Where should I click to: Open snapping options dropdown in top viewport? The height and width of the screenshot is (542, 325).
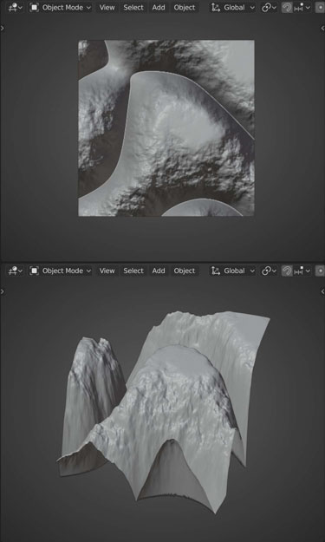pyautogui.click(x=302, y=7)
